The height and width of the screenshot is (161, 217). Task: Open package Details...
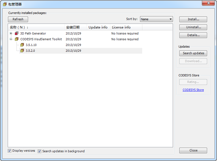pyautogui.click(x=193, y=35)
